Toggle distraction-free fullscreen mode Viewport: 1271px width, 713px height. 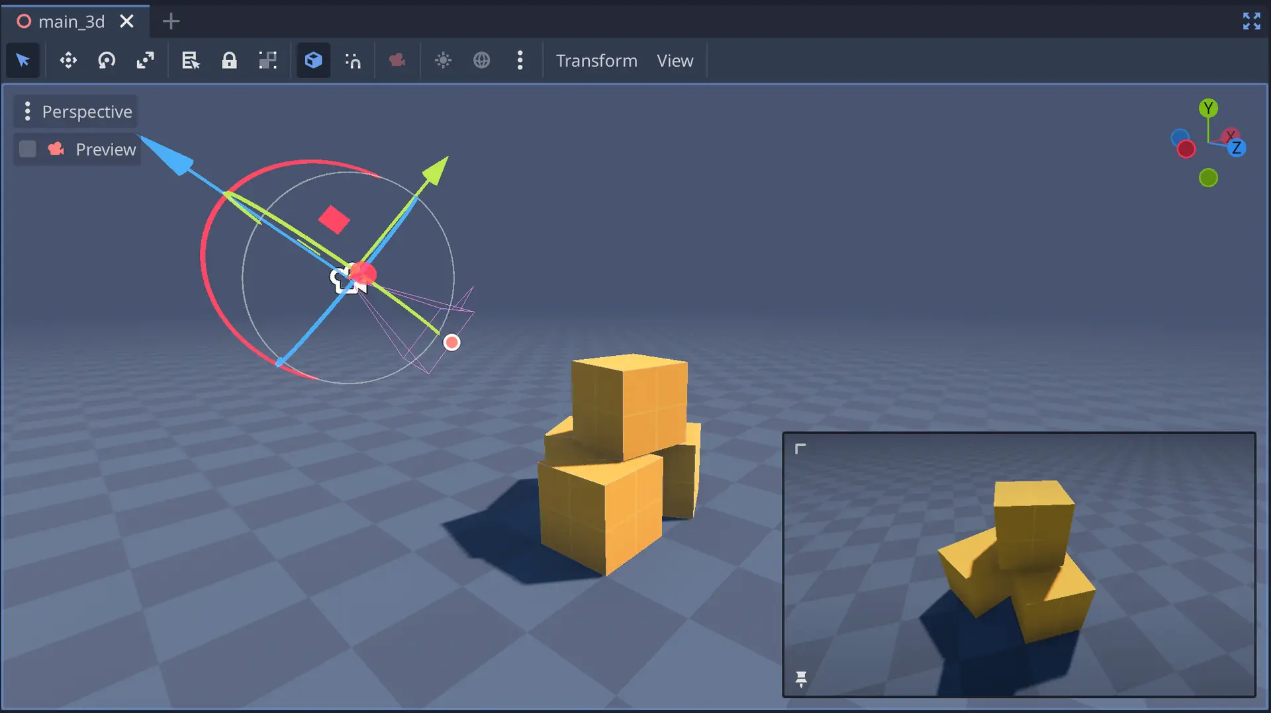coord(1251,21)
